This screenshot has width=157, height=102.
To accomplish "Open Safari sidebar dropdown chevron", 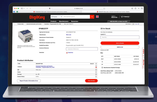I will (x=24, y=9).
